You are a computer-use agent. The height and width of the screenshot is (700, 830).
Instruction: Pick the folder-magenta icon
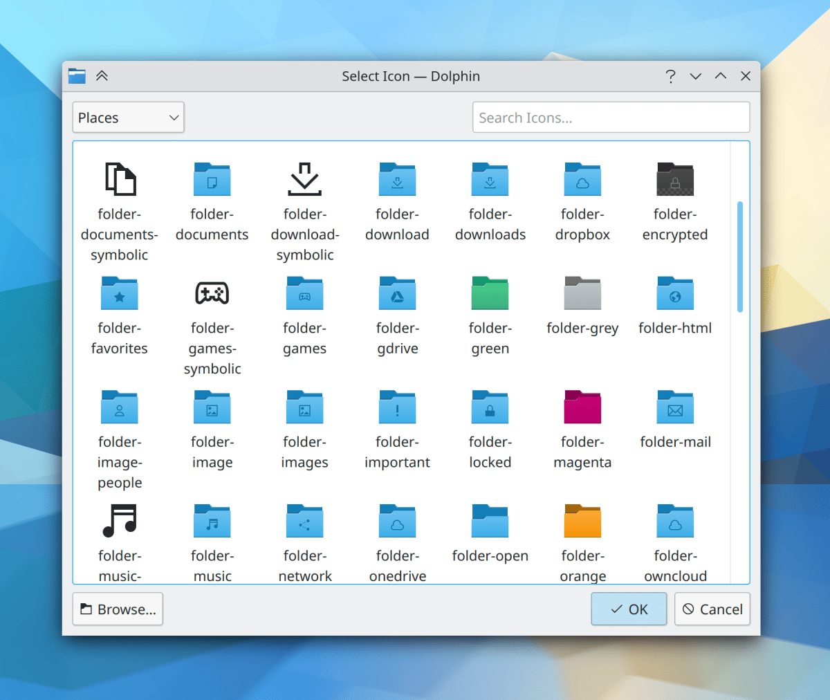coord(582,407)
